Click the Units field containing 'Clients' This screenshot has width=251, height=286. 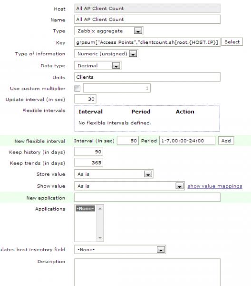point(147,77)
